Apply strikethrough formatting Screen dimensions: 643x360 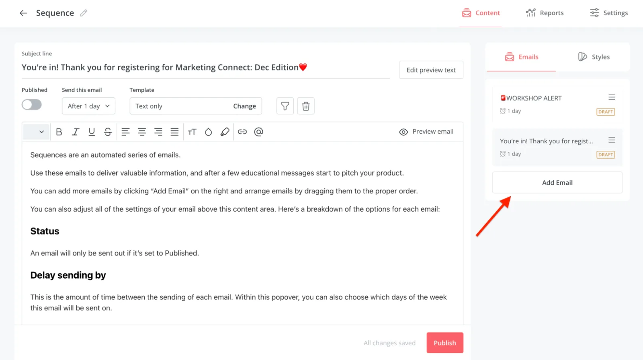(108, 132)
